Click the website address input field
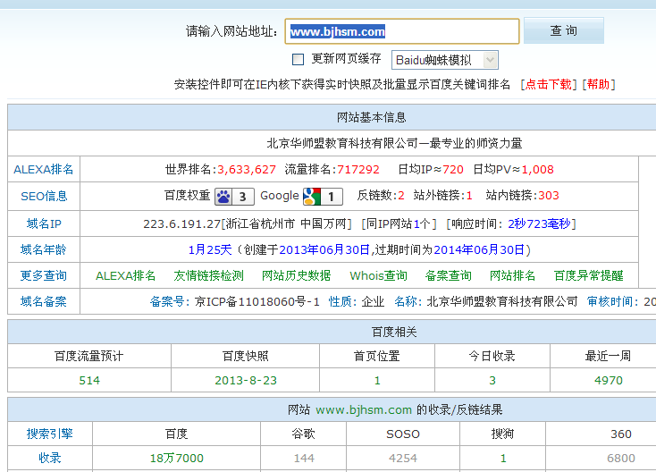Screen dimensions: 656x472 pyautogui.click(x=402, y=31)
